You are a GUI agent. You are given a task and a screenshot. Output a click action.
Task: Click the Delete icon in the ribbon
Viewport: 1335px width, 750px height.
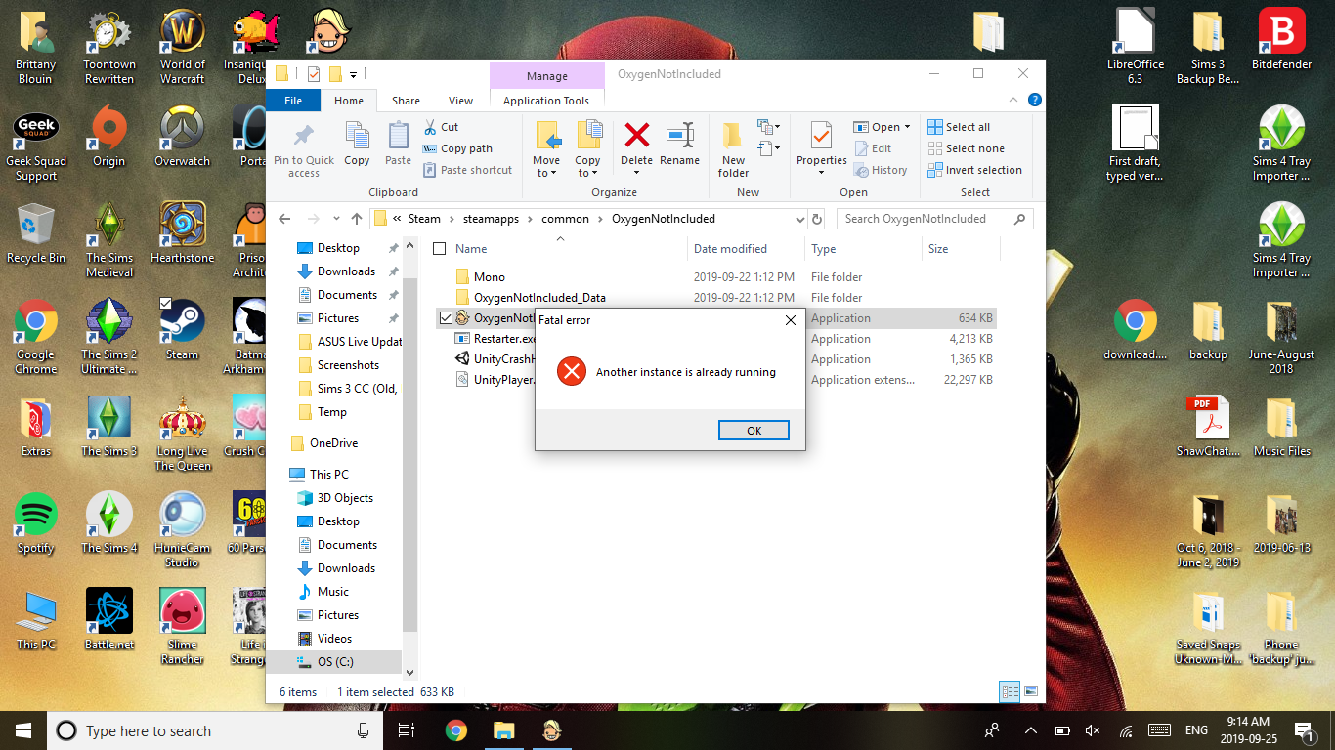[x=636, y=136]
